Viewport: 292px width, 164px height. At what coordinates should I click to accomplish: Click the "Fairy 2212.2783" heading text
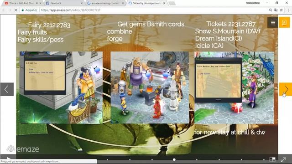tap(49, 25)
